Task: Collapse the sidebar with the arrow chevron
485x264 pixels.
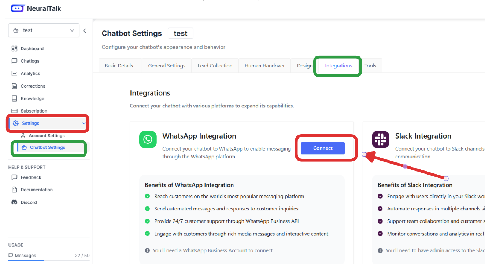Action: (85, 30)
